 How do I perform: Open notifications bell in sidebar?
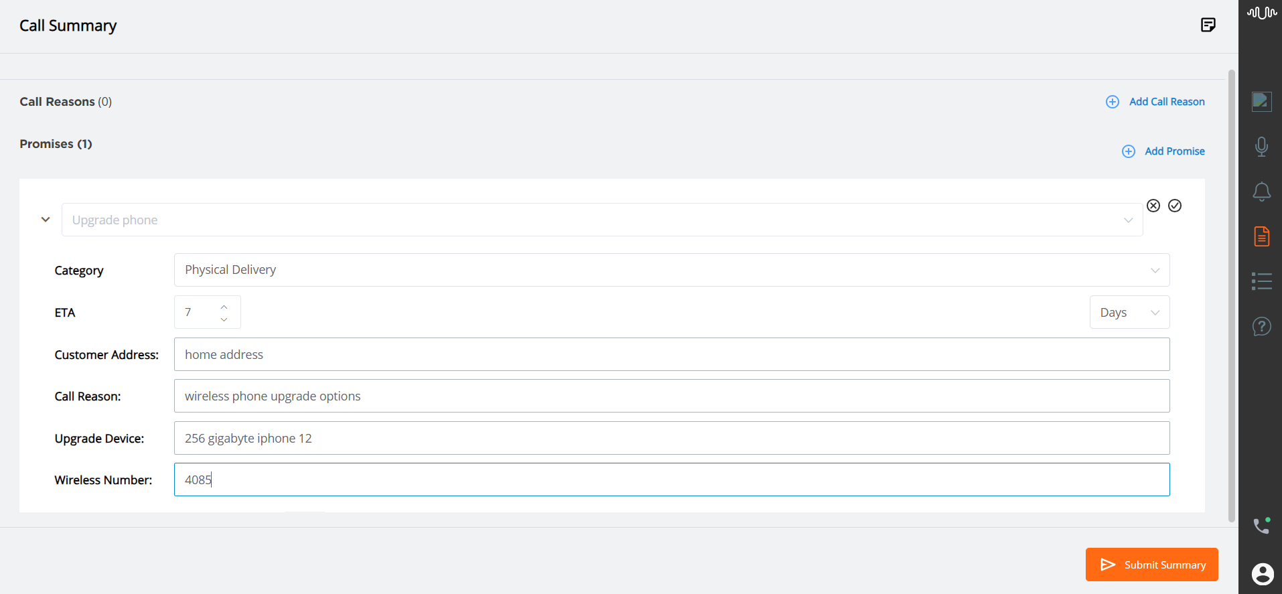[x=1261, y=192]
